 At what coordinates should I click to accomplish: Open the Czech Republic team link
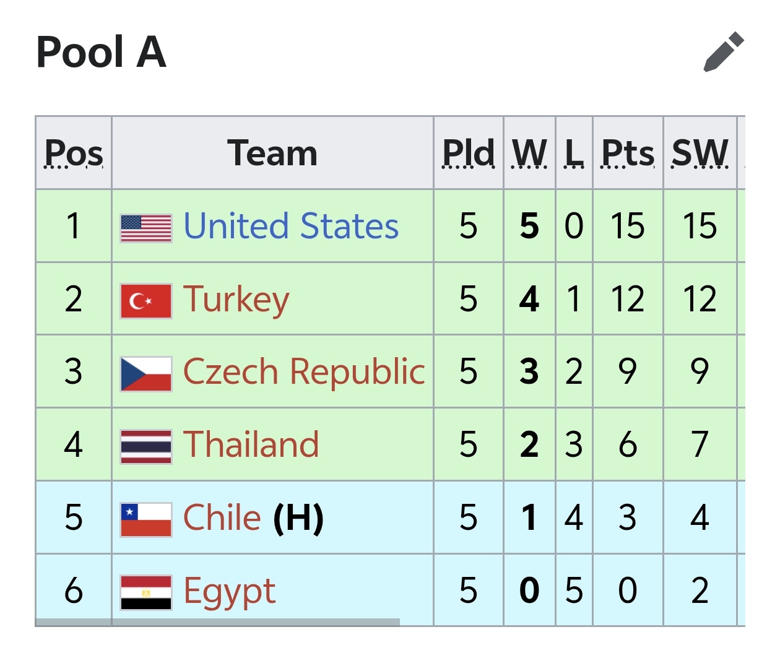tap(304, 372)
